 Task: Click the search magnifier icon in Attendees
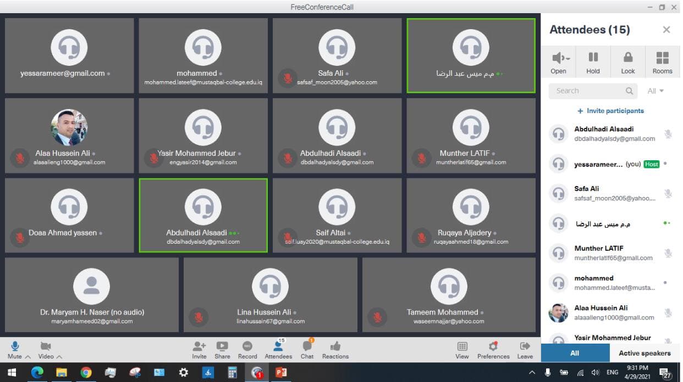pyautogui.click(x=629, y=91)
